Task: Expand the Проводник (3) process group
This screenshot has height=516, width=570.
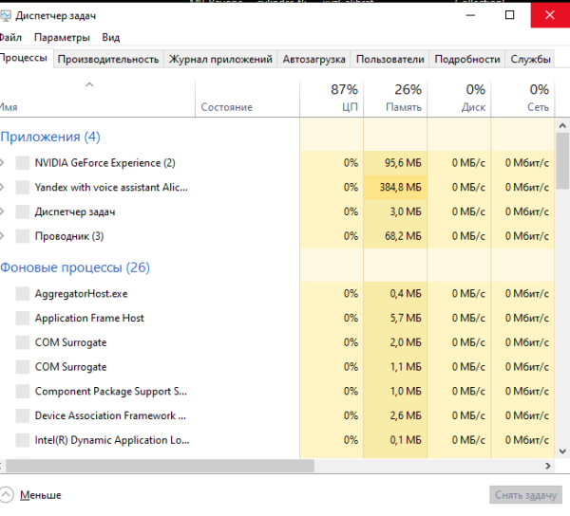Action: coord(3,236)
